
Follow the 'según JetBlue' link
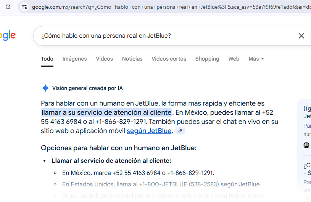(149, 131)
